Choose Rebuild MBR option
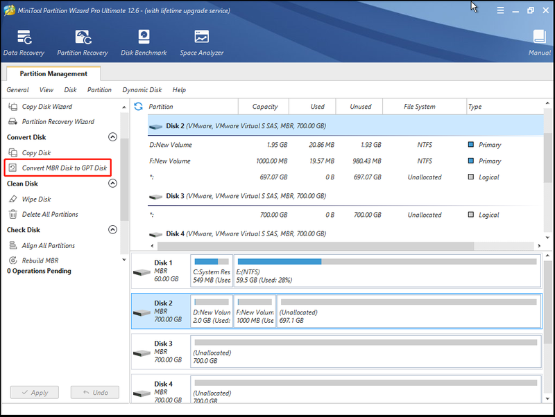555x417 pixels. 40,260
